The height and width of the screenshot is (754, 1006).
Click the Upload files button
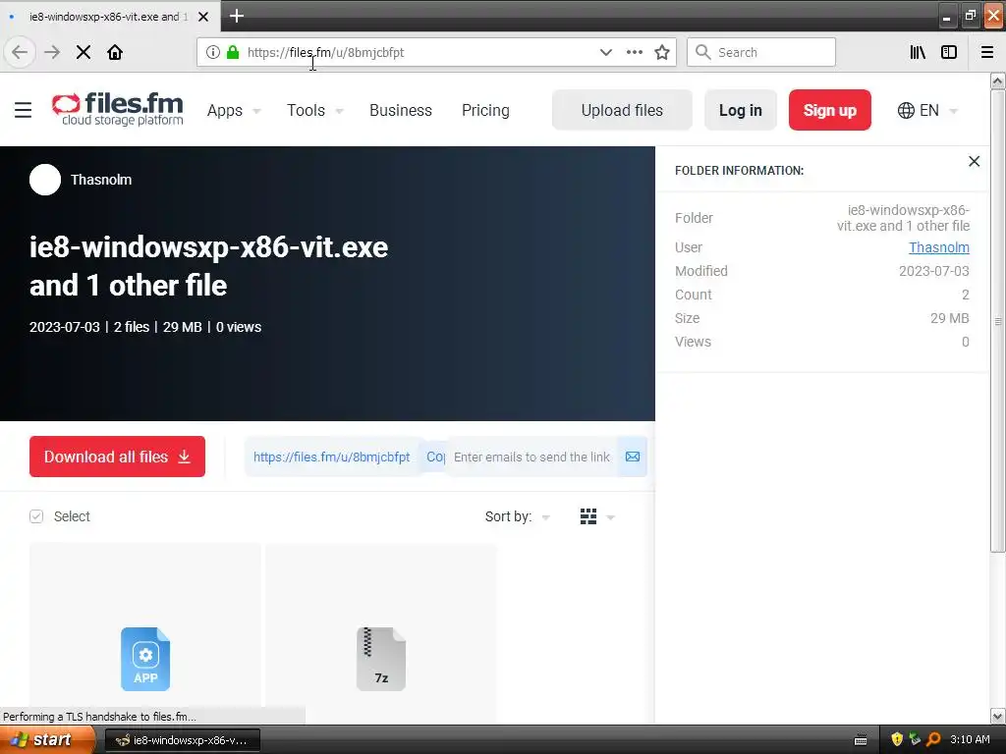622,110
